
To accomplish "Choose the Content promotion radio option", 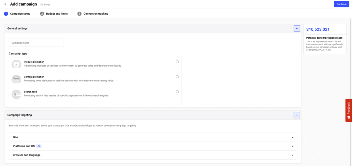I will (x=177, y=77).
